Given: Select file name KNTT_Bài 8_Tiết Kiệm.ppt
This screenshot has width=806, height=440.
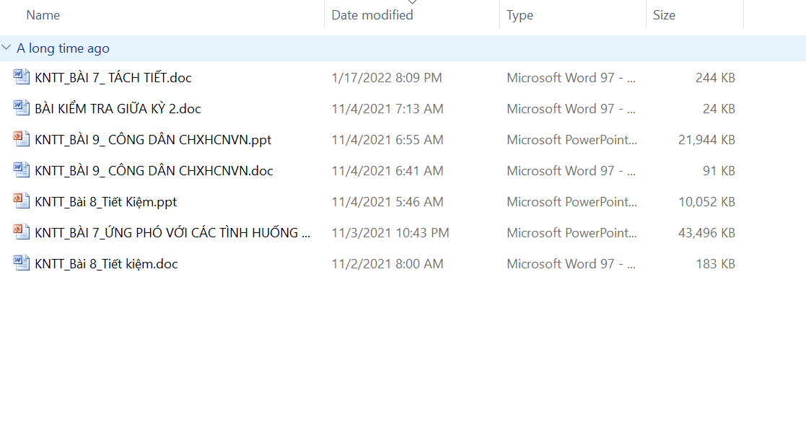Looking at the screenshot, I should [106, 202].
